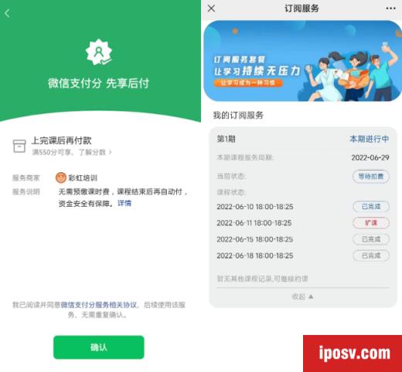This screenshot has height=372, width=402.
Task: Click the 了解分数 chevron arrow
Action: coord(111,152)
